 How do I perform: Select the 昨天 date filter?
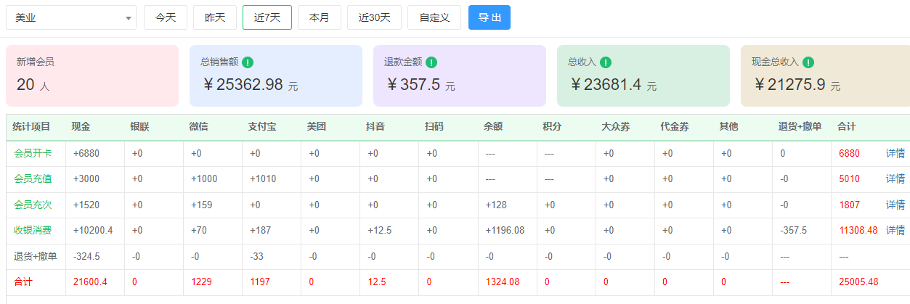pos(215,17)
